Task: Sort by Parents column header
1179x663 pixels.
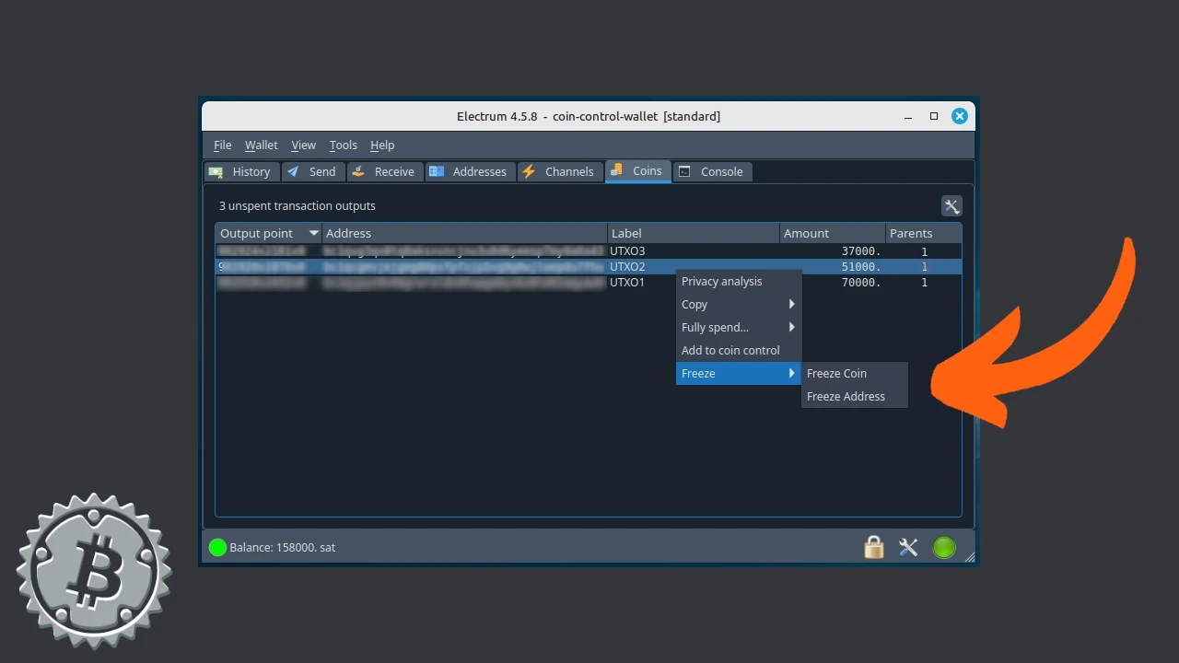Action: pyautogui.click(x=924, y=234)
